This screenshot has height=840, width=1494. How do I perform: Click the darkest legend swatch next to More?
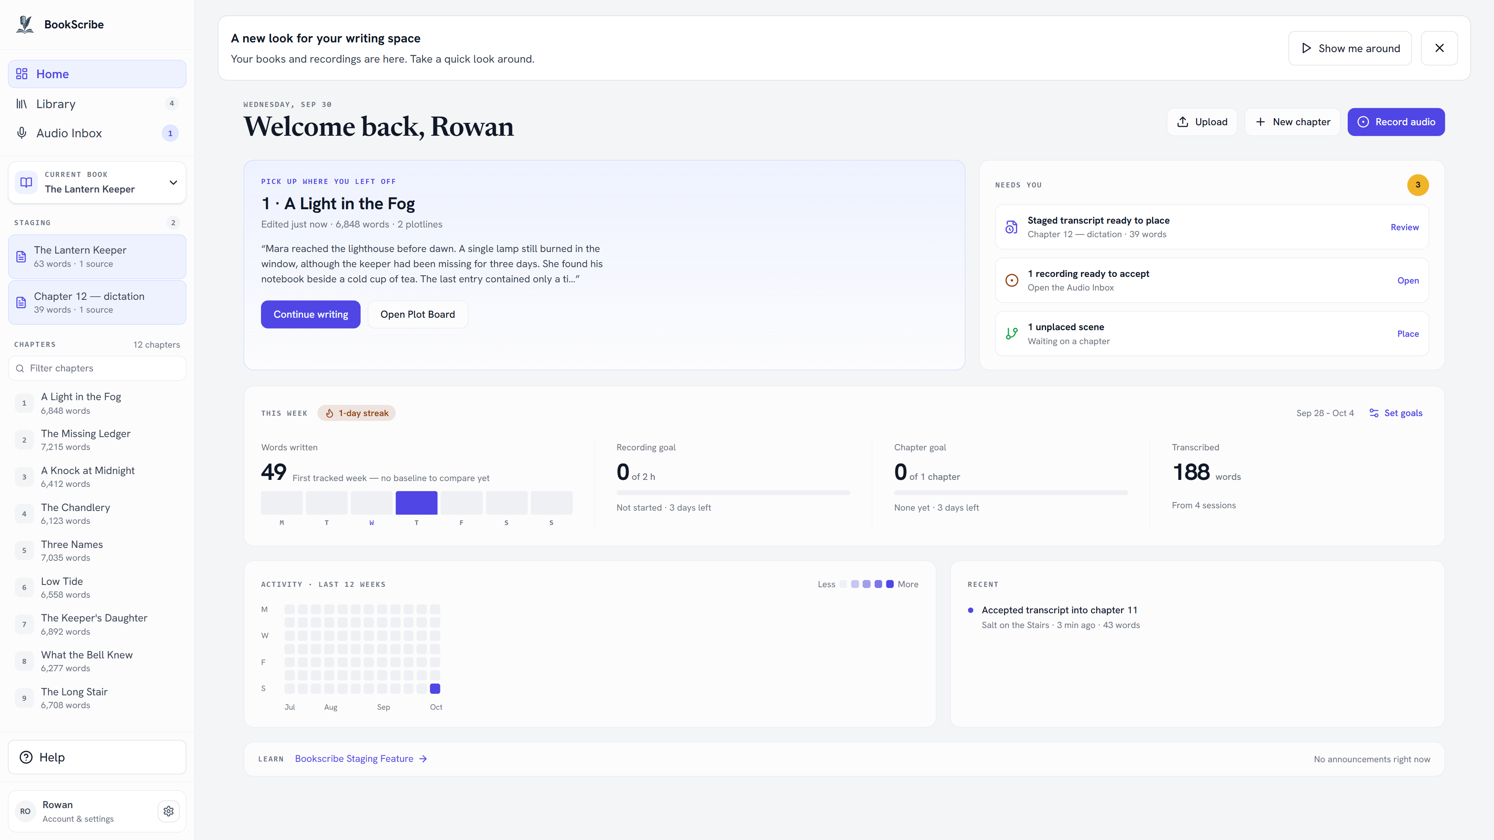(x=890, y=584)
